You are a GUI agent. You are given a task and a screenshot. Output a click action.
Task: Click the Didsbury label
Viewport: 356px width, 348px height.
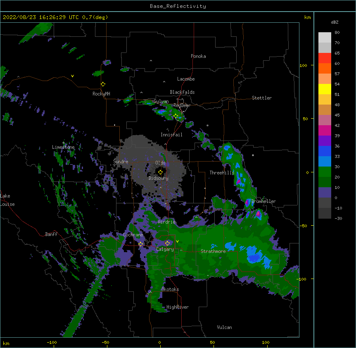tap(159, 178)
